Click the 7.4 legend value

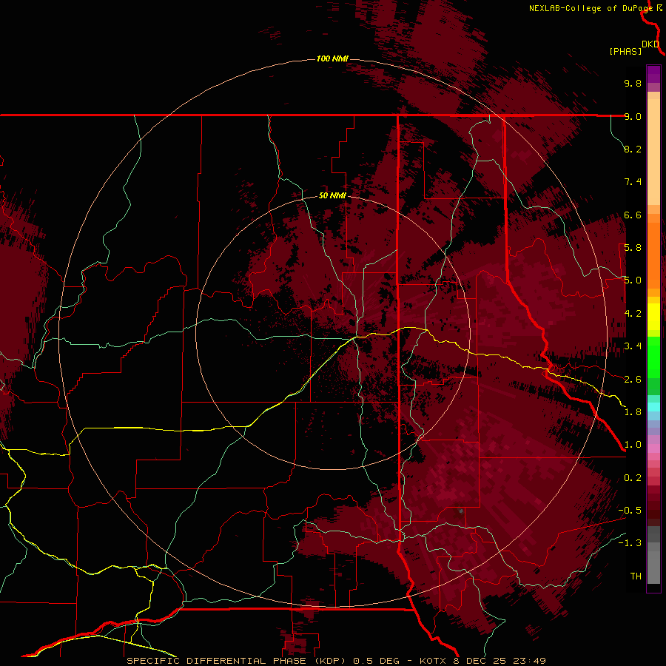click(633, 182)
